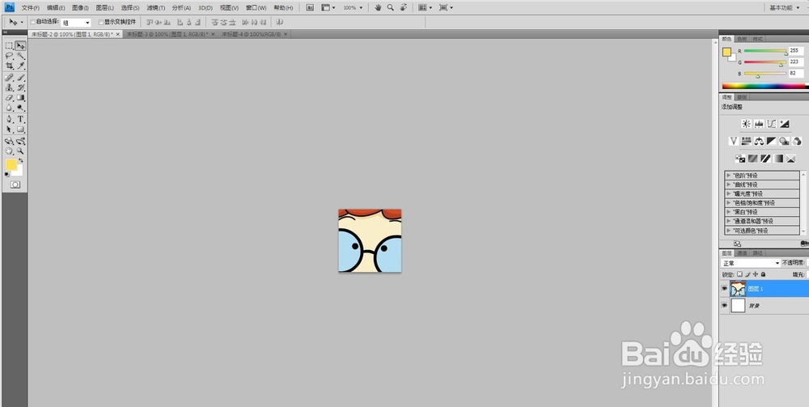Add Brightness/Contrast adjustment
Screen dimensions: 809x407
(x=746, y=124)
